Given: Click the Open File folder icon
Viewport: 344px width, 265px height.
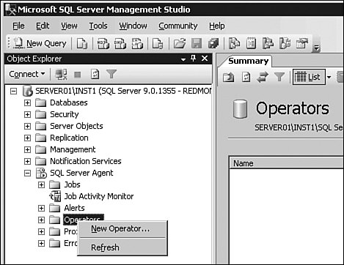Looking at the screenshot, I should (180, 43).
